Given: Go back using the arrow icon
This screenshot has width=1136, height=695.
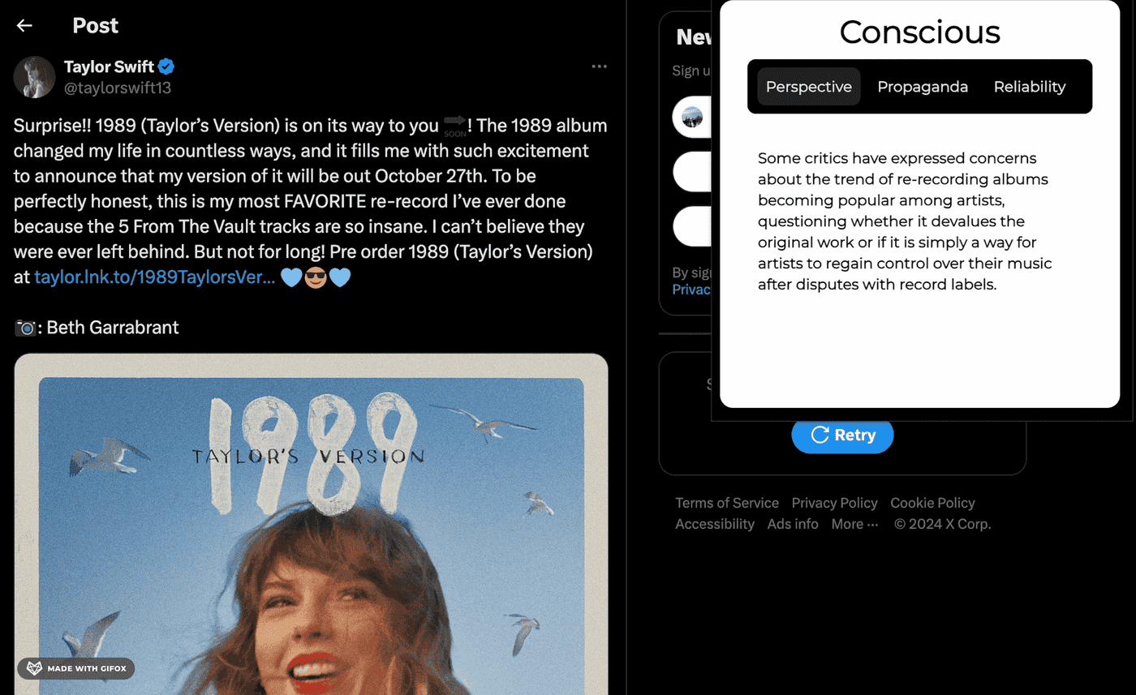Looking at the screenshot, I should coord(24,26).
